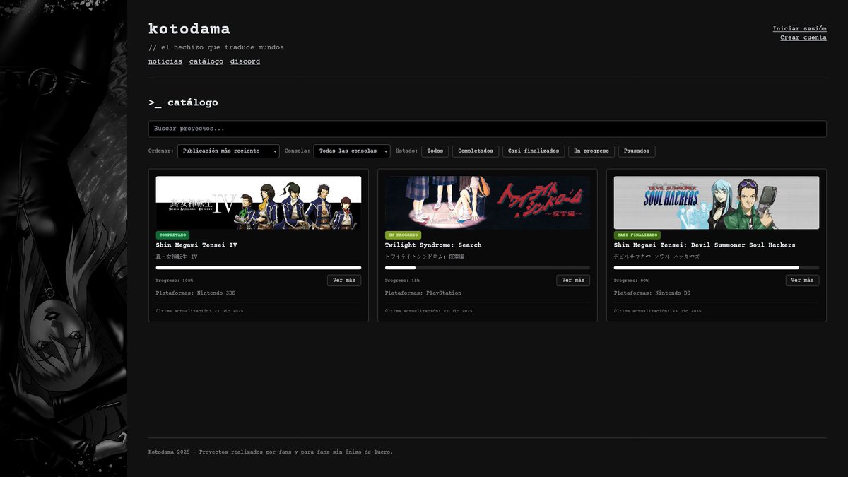Click Shin Megami Tensei: Devil Summoner Soul Hackers title
848x477 pixels.
tap(705, 245)
